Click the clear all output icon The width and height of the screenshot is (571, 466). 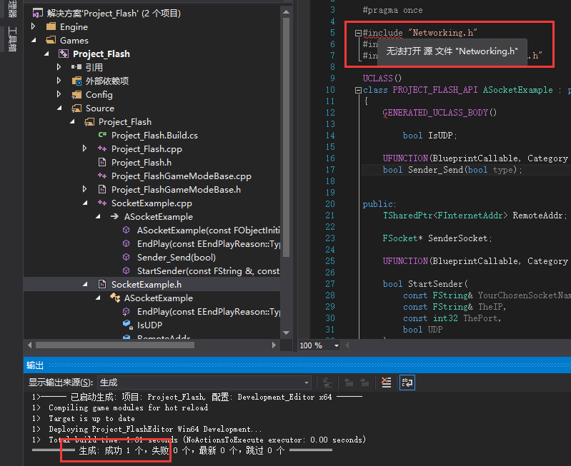pos(386,383)
